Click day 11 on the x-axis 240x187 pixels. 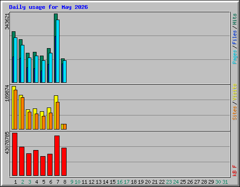tap(84, 182)
